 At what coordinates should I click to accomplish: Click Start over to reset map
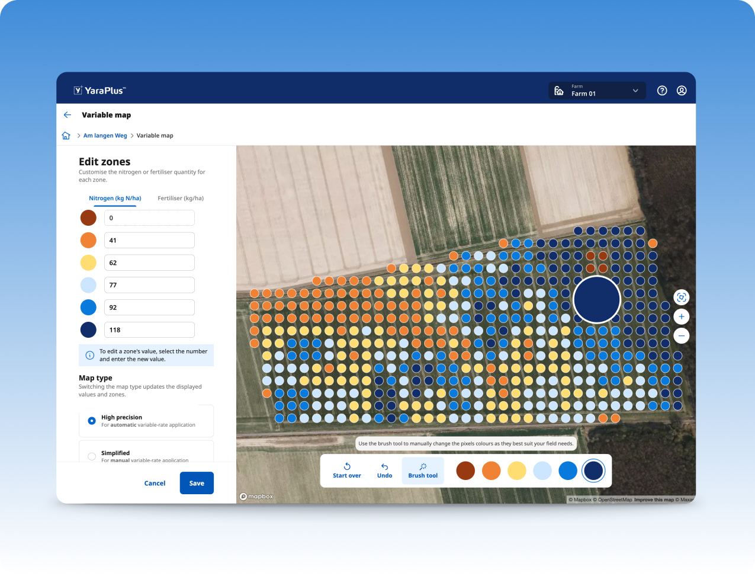(347, 471)
